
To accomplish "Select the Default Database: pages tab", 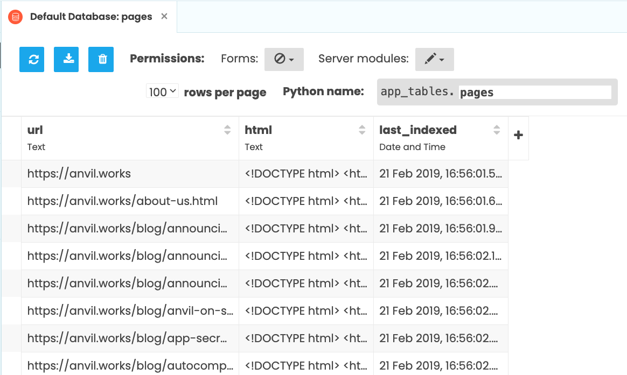I will click(x=90, y=17).
